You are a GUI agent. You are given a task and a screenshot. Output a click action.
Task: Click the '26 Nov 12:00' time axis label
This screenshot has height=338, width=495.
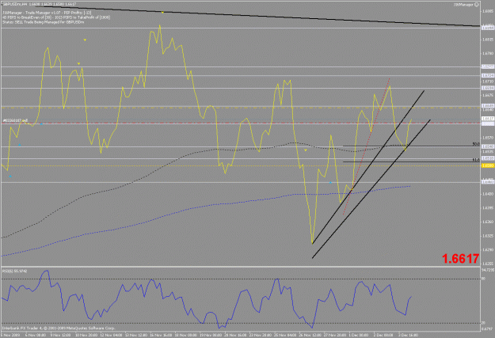[x=310, y=335]
